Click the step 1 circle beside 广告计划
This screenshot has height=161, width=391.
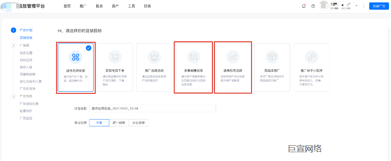click(13, 30)
